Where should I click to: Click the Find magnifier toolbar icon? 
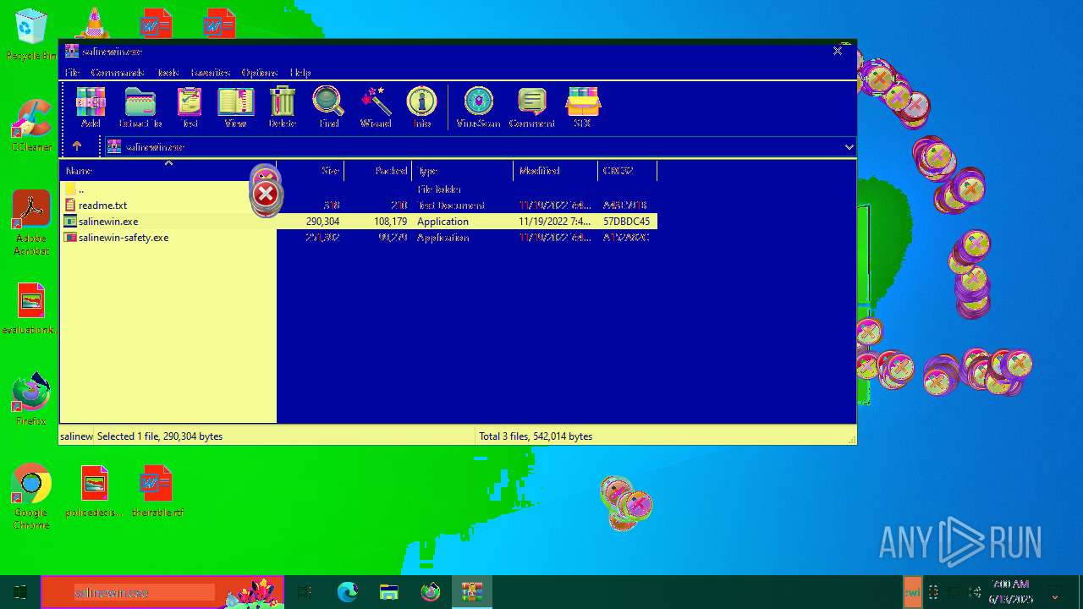pyautogui.click(x=328, y=107)
